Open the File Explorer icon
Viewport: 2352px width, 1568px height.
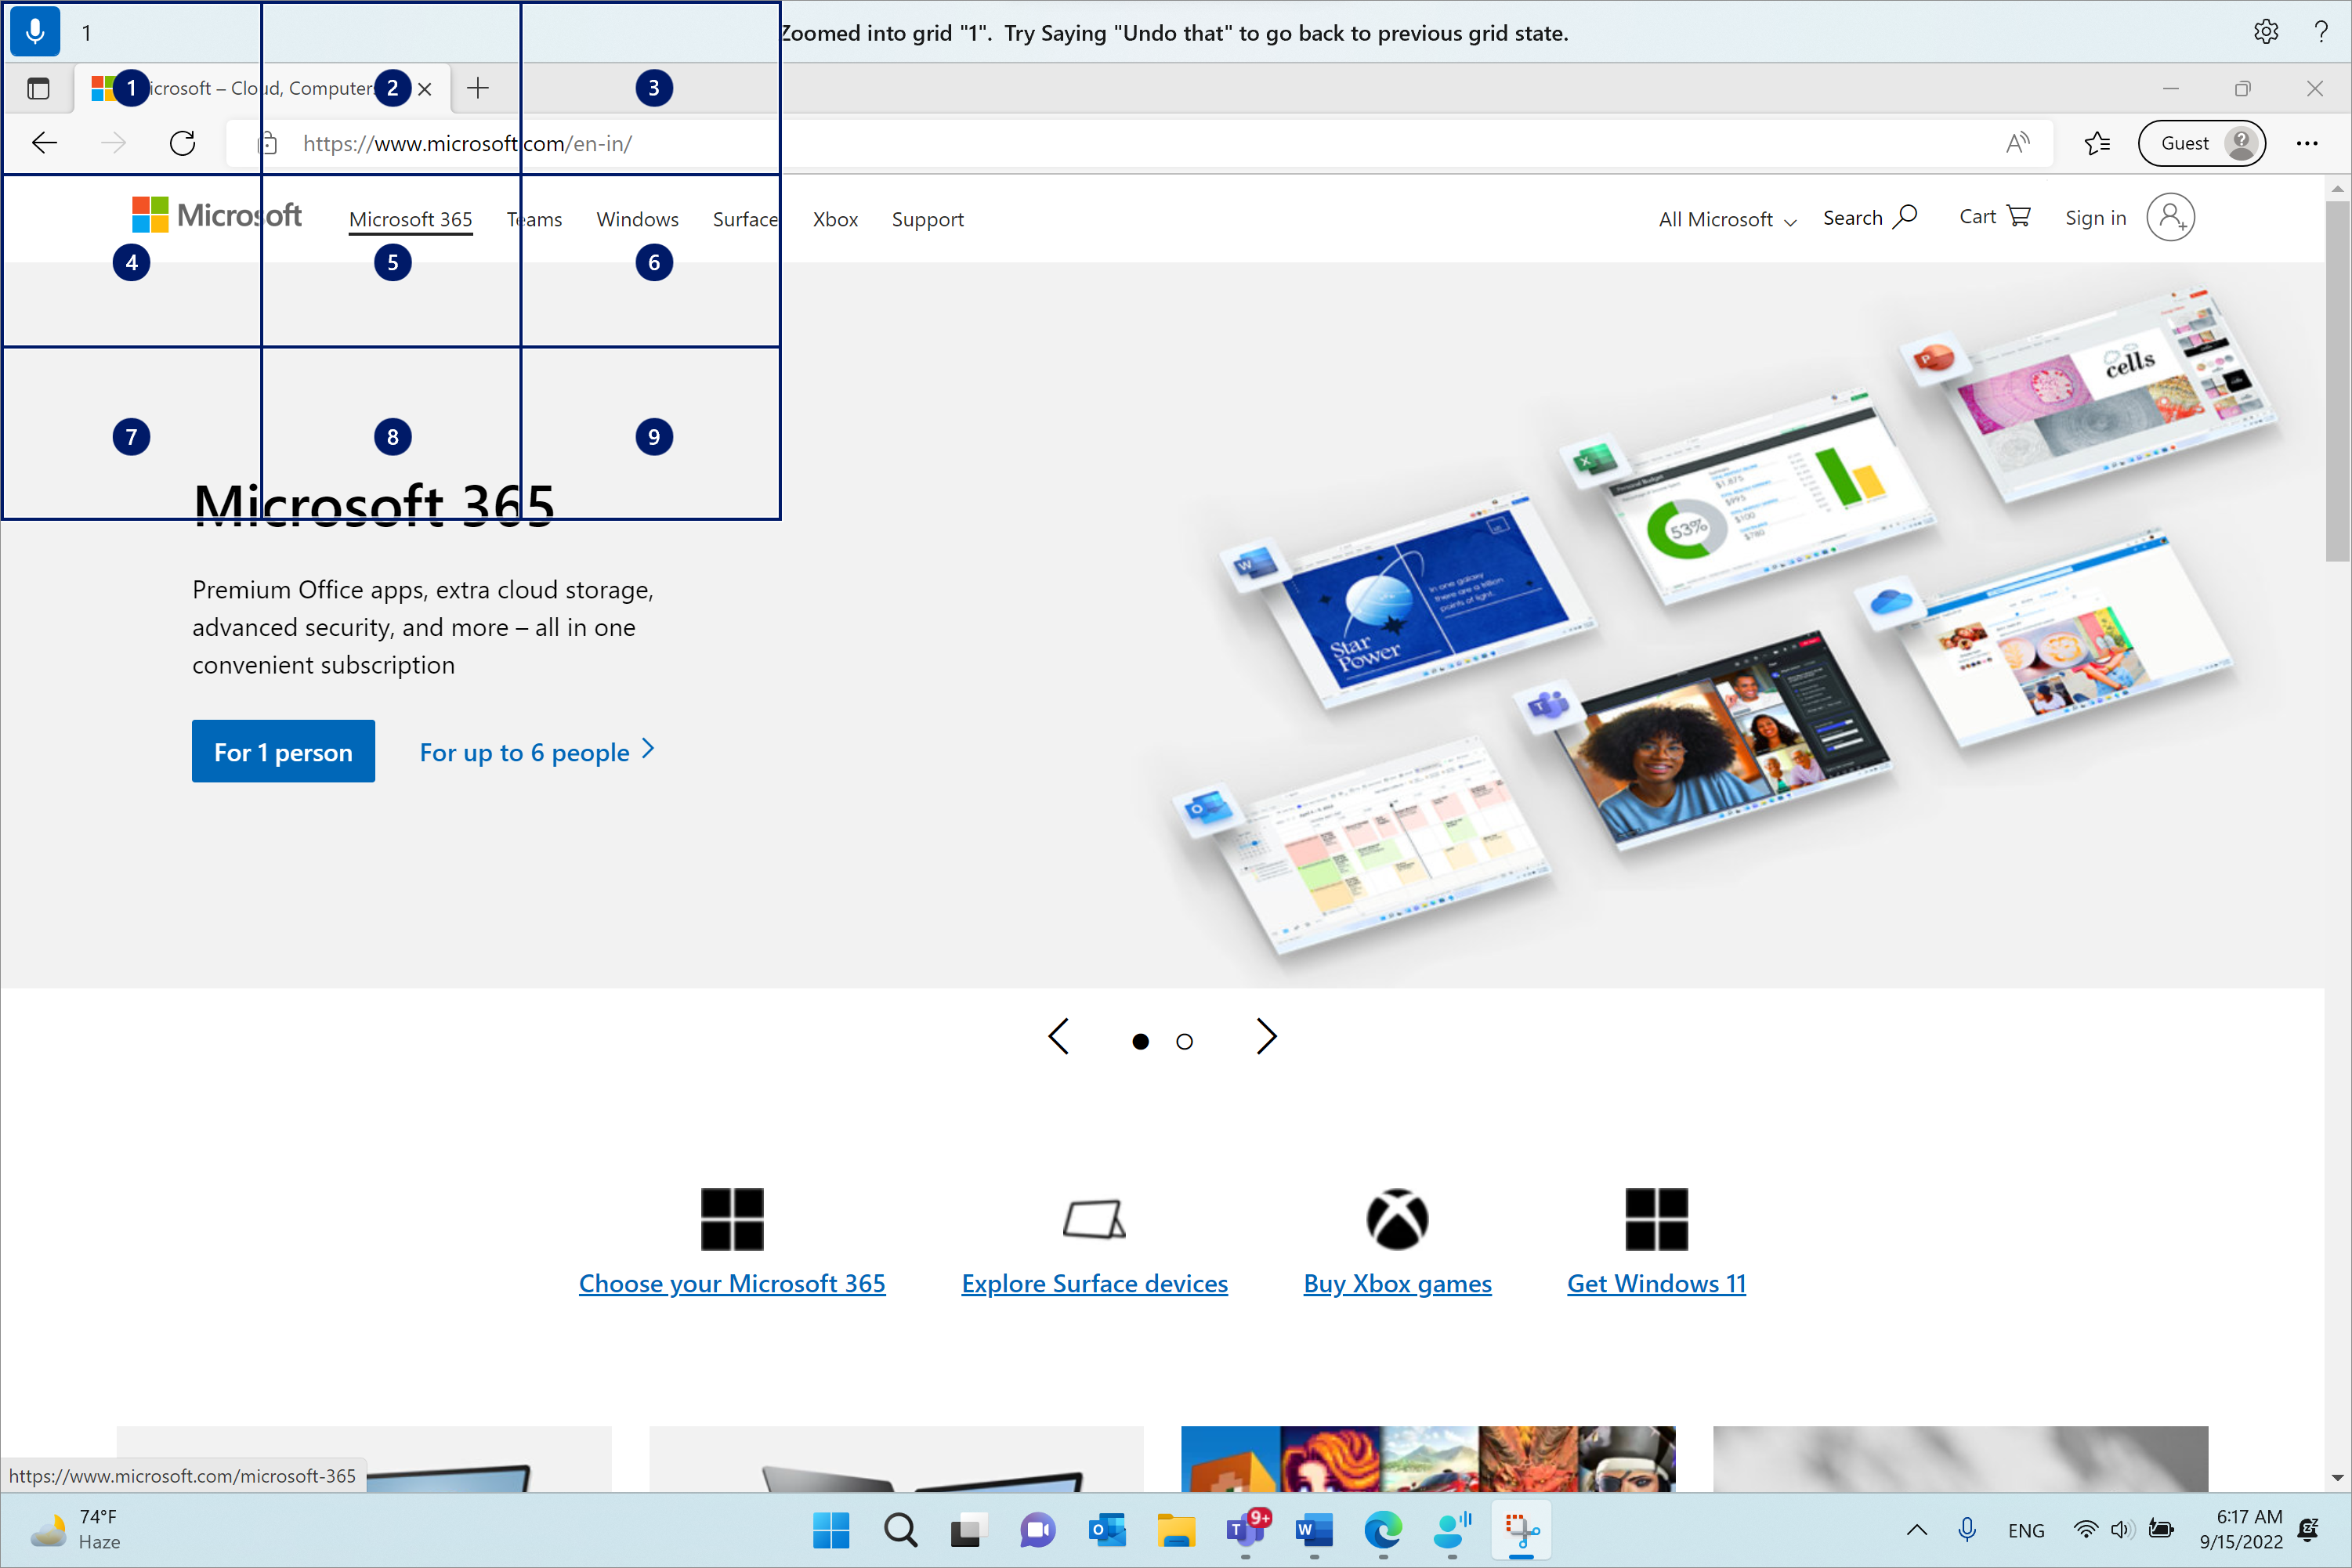pyautogui.click(x=1173, y=1530)
